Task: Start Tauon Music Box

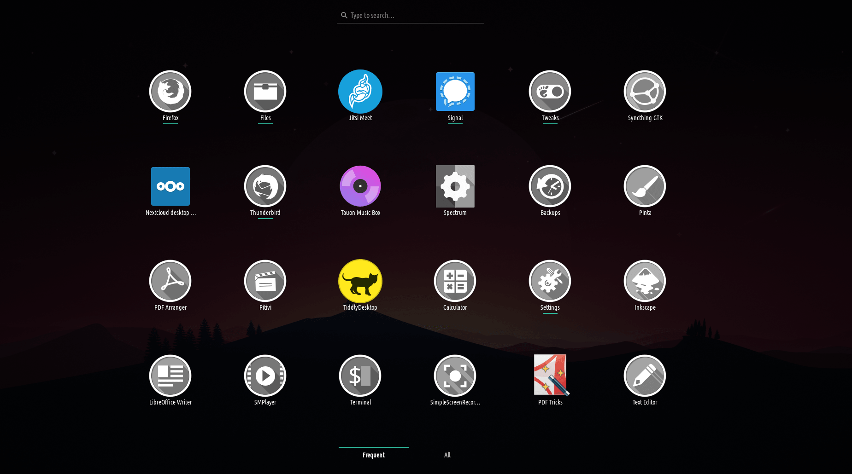Action: [x=360, y=186]
